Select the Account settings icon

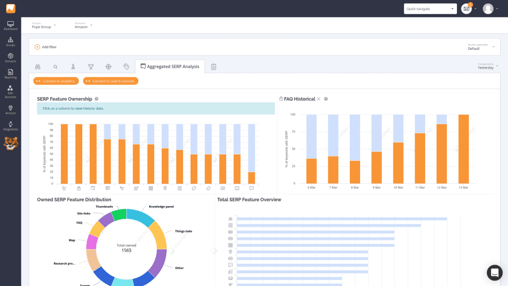pos(10,109)
